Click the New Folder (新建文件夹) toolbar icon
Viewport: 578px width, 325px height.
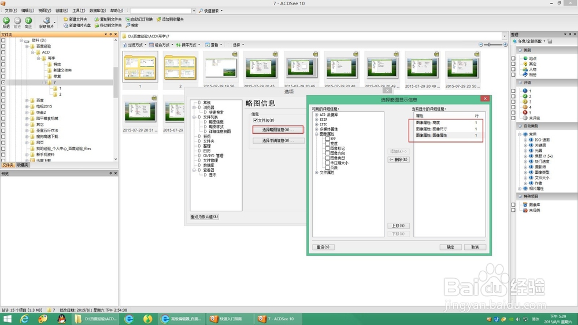[66, 19]
